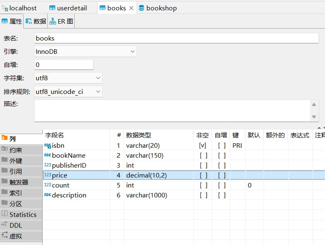The height and width of the screenshot is (245, 325).
Task: Click the default value 0 for count
Action: (254, 185)
